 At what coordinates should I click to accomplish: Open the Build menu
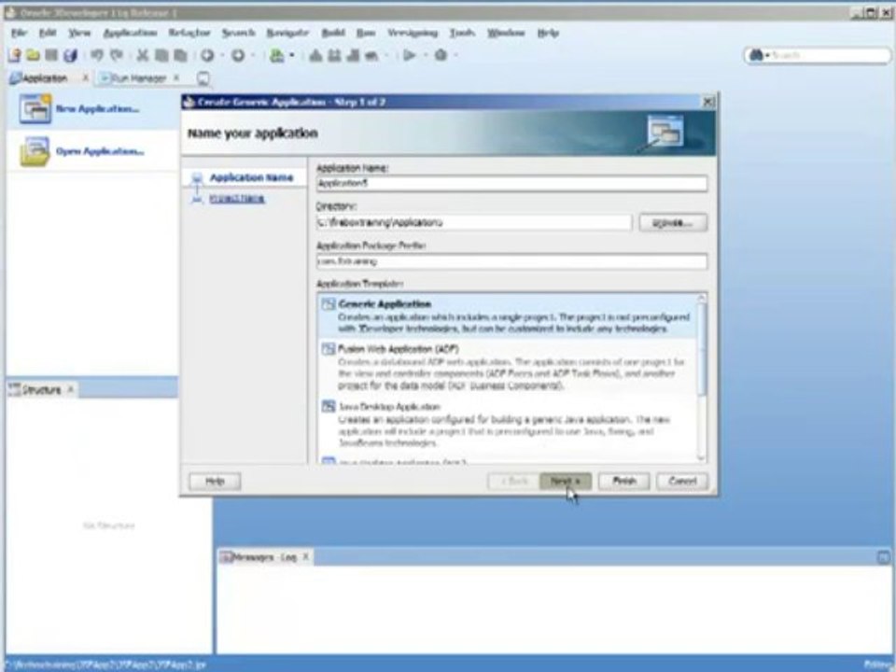point(332,34)
